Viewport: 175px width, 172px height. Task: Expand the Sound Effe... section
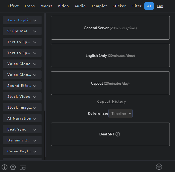click(22, 85)
